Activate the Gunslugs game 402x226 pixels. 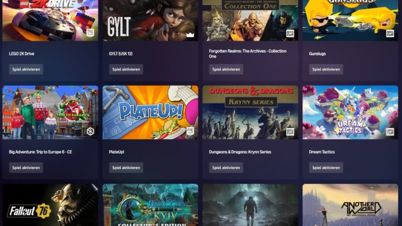(x=326, y=69)
